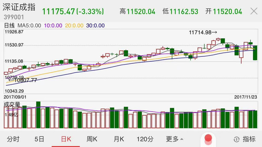This screenshot has height=147, width=262.
Task: Click the purple 10:0.00 MA label
Action: point(53,25)
